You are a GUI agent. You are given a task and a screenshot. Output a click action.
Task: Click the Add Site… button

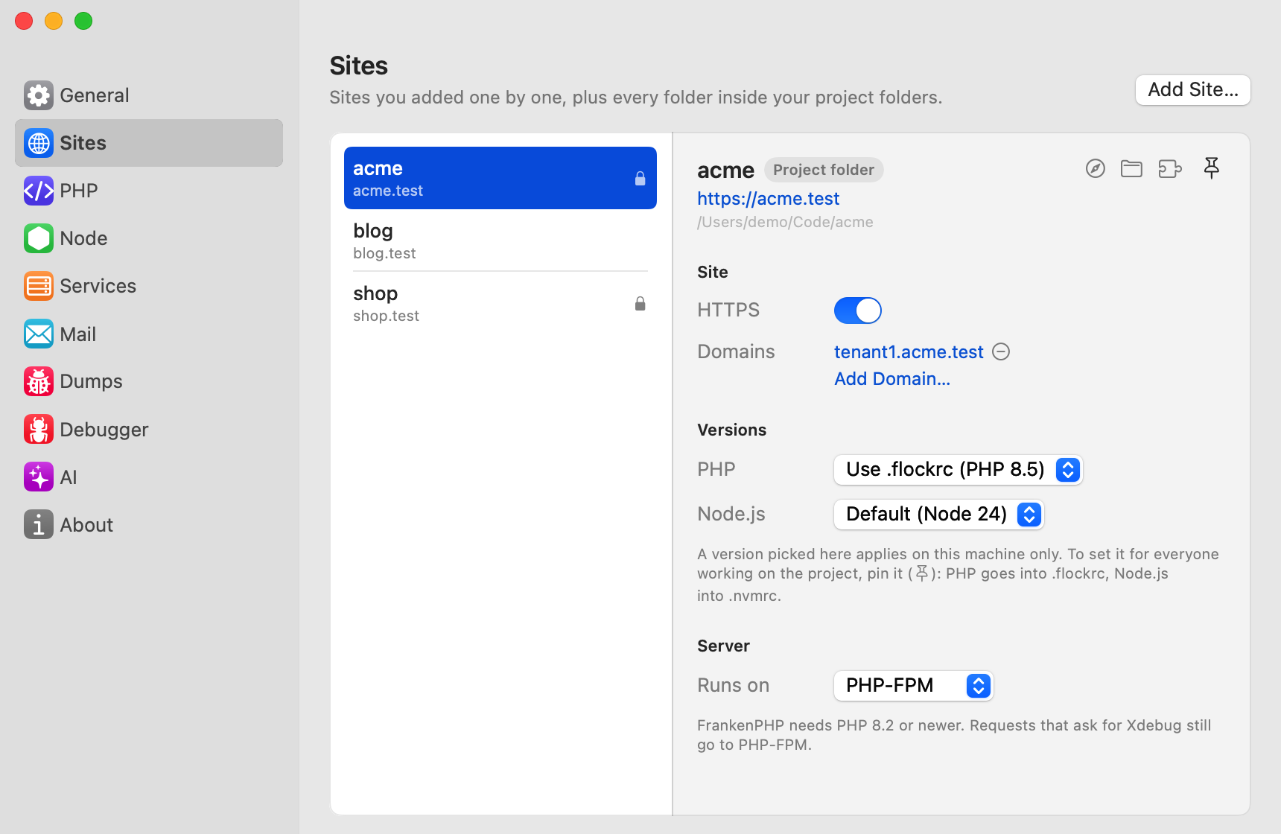[1192, 90]
